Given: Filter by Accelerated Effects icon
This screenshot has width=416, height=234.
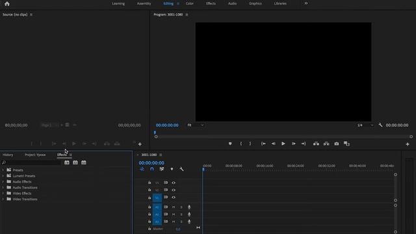Looking at the screenshot, I should [x=67, y=162].
